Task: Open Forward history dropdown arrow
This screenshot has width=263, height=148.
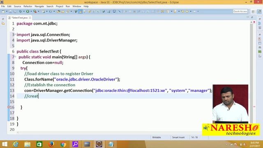Action: click(x=198, y=12)
